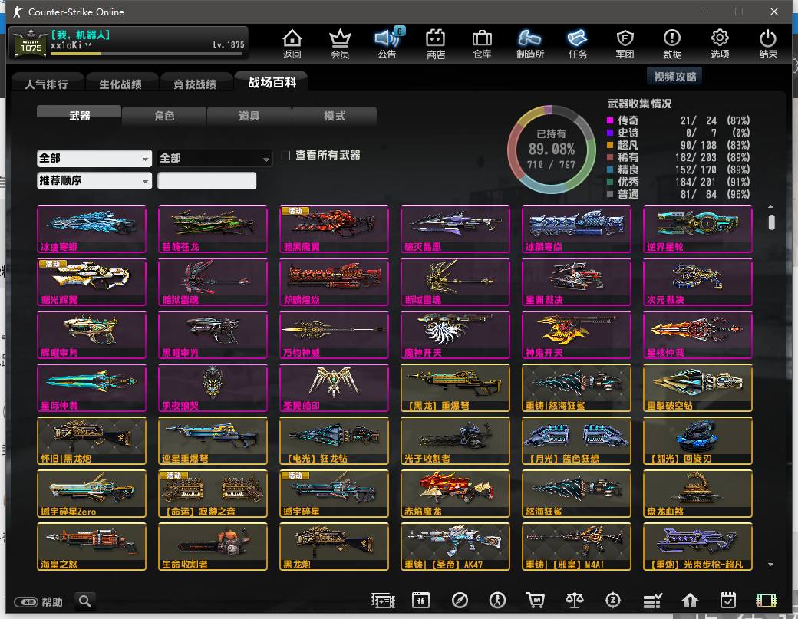Expand the player name arrow next to xx1oKi

(x=88, y=45)
